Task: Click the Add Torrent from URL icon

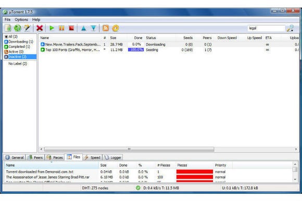Action: (18, 28)
